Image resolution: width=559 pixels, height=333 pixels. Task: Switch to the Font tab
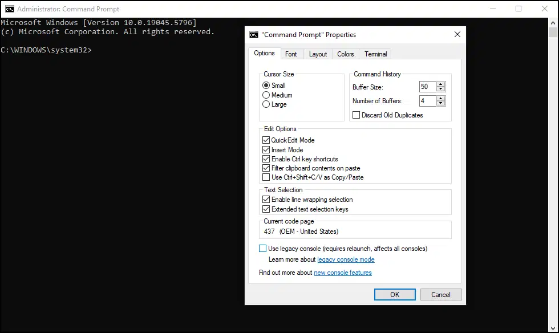291,54
